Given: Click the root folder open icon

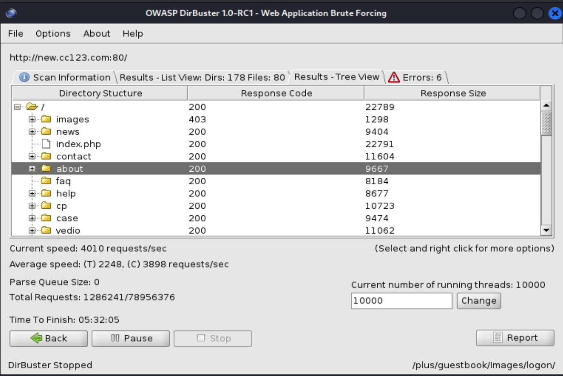Looking at the screenshot, I should (32, 107).
